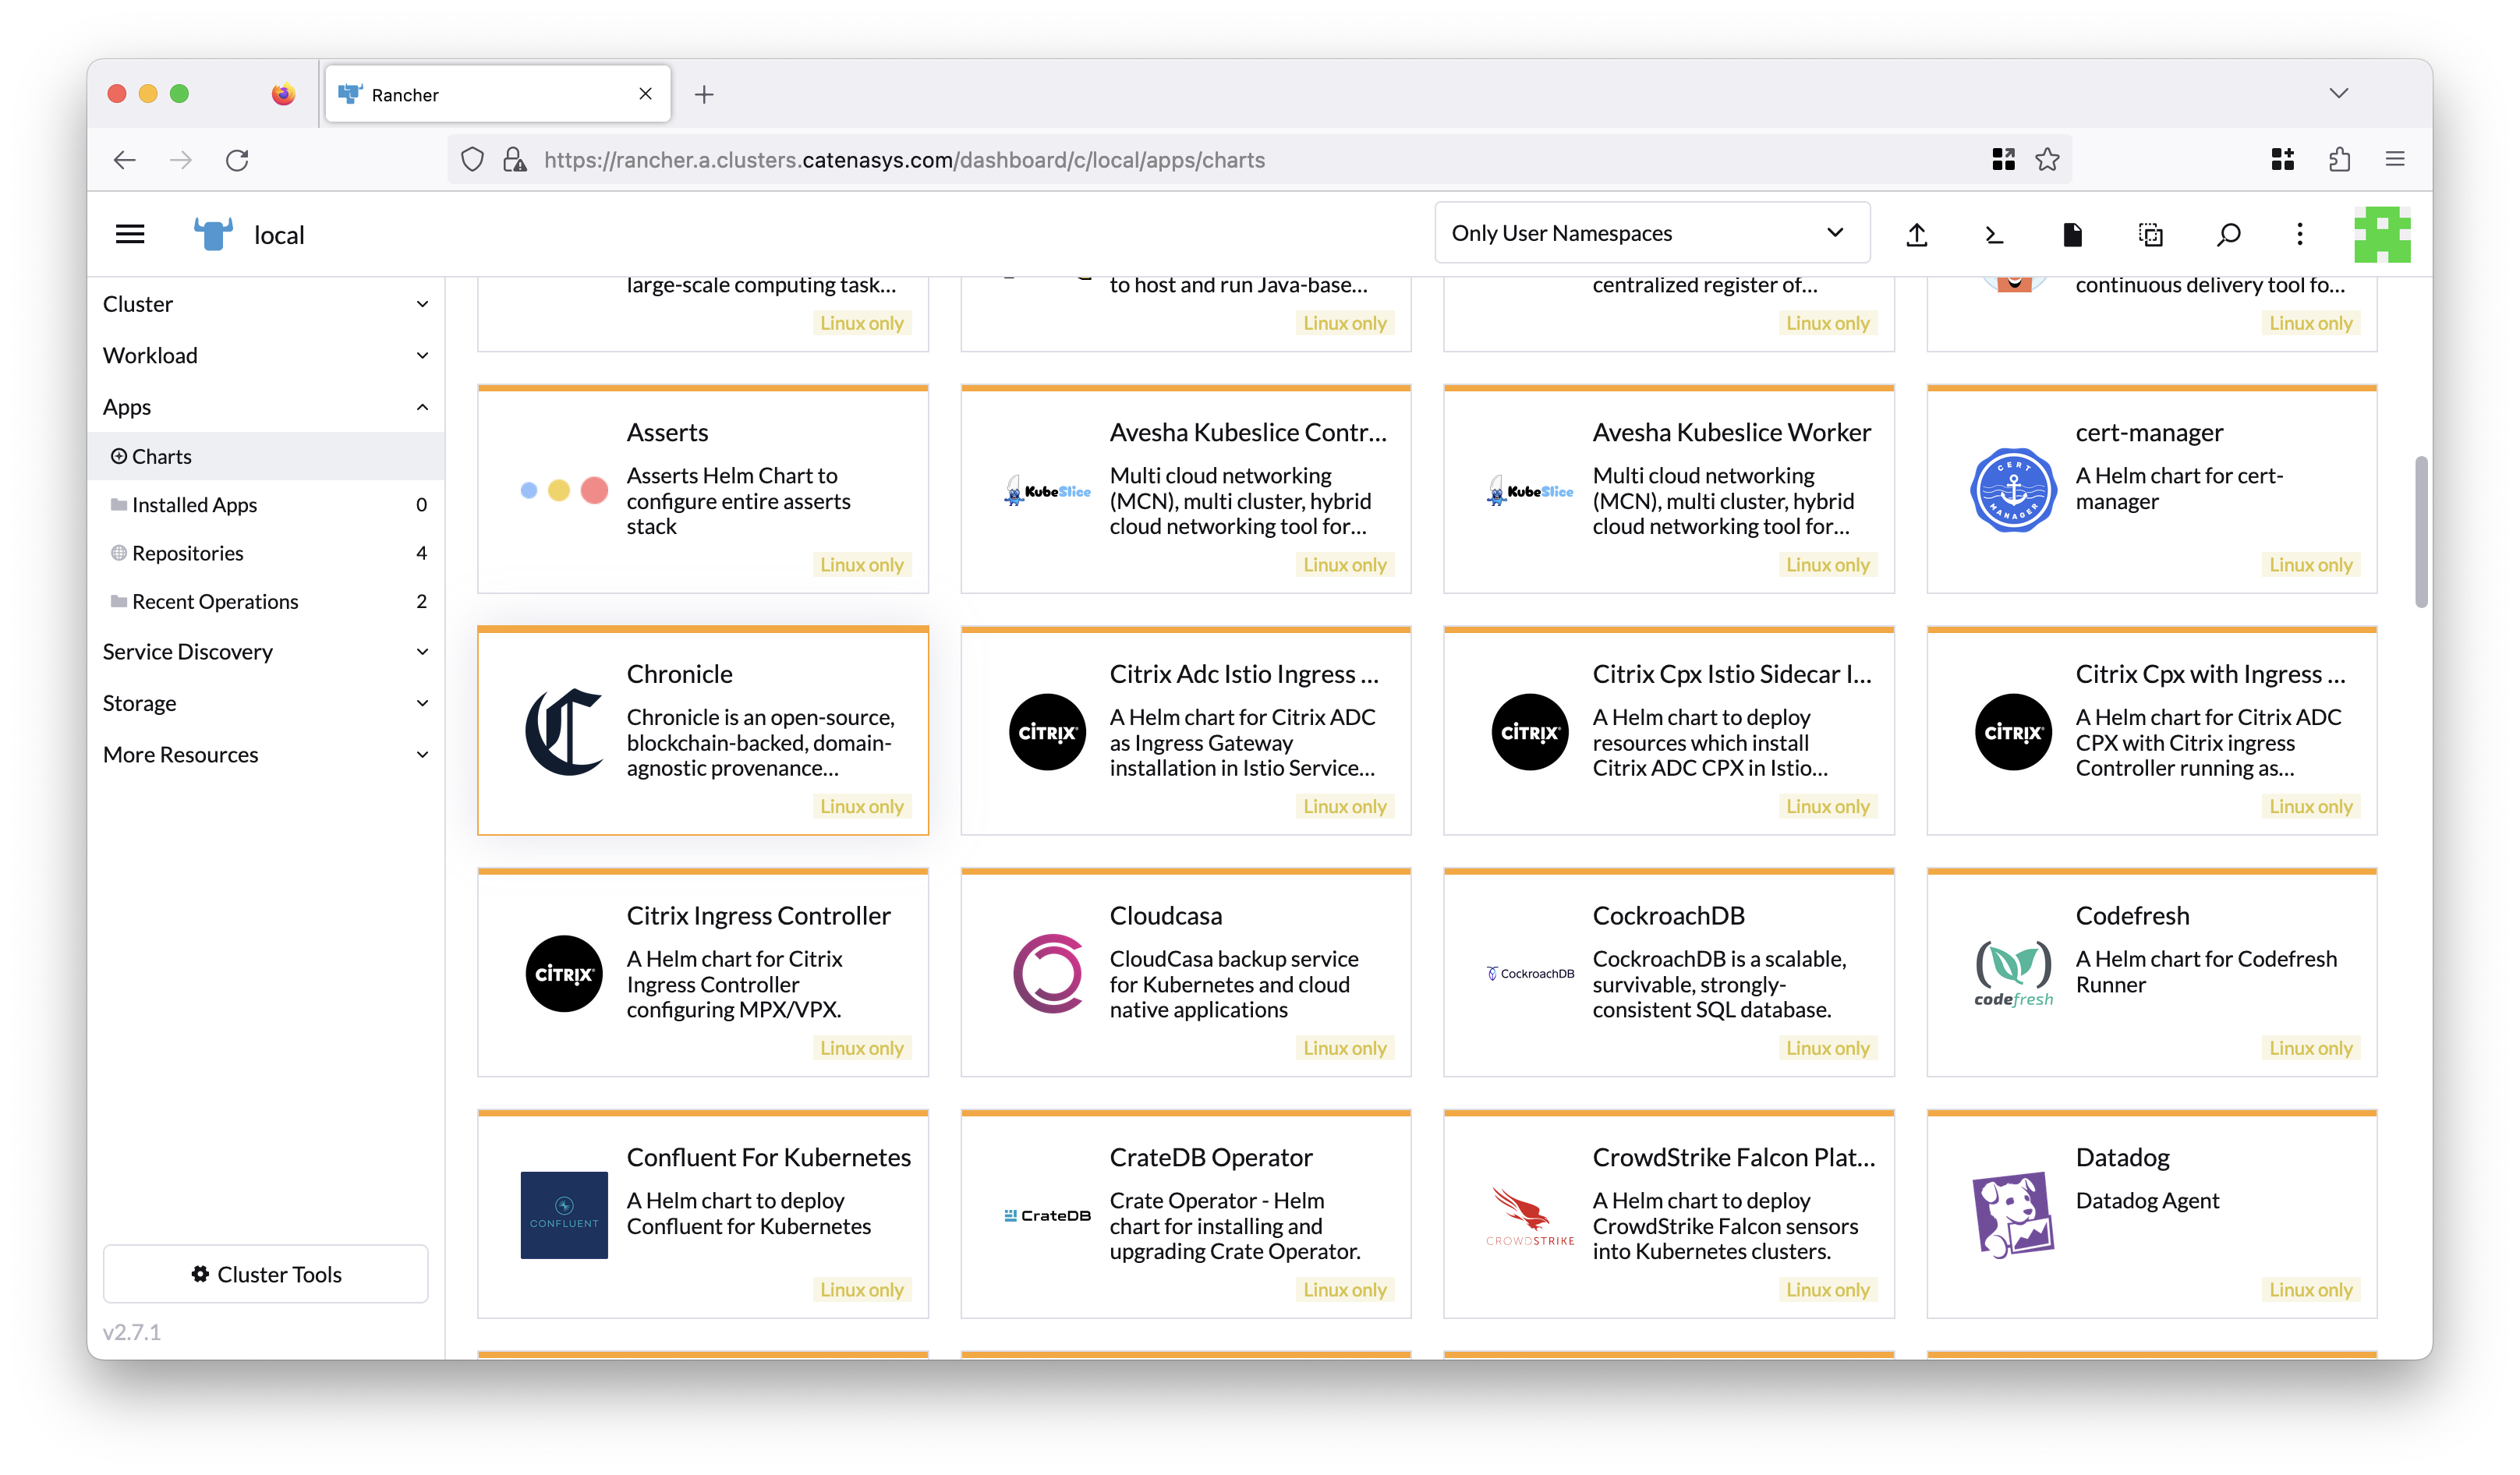The height and width of the screenshot is (1475, 2520).
Task: Click the Cluster Tools button
Action: tap(265, 1273)
